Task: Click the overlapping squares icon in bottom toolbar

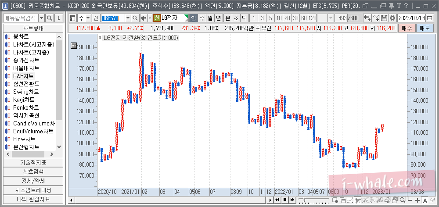Action: coord(343,200)
